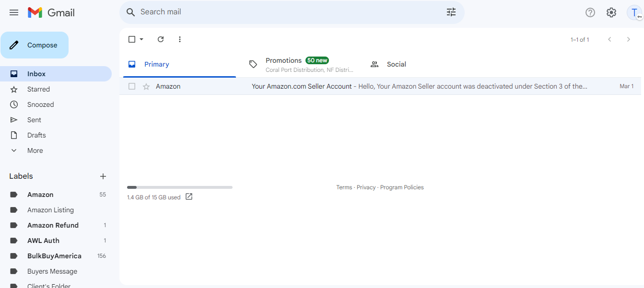This screenshot has height=288, width=644.
Task: Click the Program Policies link
Action: (x=402, y=187)
